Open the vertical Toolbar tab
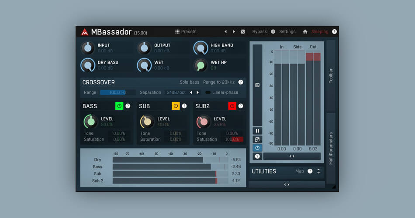 coord(331,76)
